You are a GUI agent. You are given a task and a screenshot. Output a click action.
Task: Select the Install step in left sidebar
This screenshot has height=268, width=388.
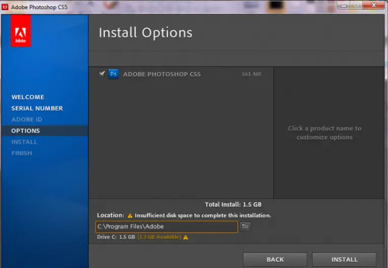(x=24, y=142)
